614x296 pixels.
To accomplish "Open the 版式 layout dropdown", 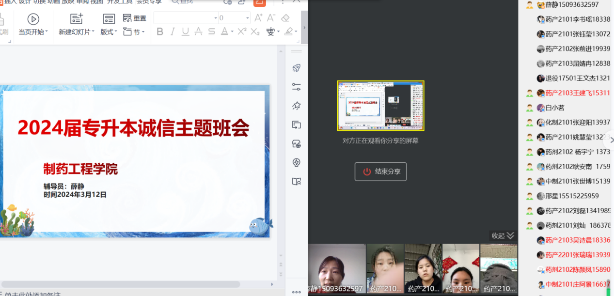I will coord(116,32).
